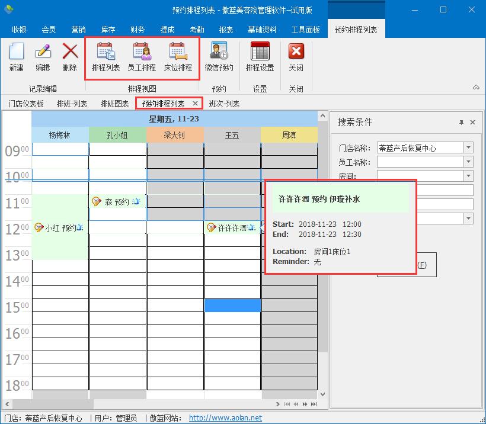Open the 基础资料 menu tab
The width and height of the screenshot is (486, 424).
(x=262, y=30)
